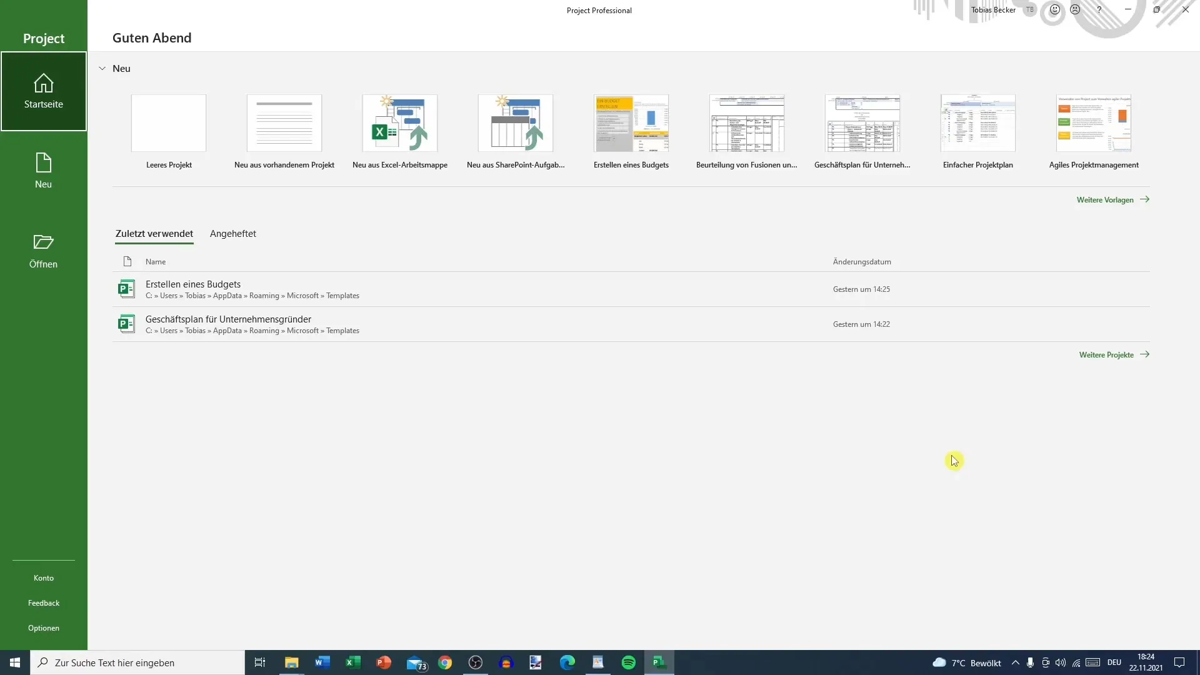Select Zuletzt verwendet tab
This screenshot has height=675, width=1200.
[x=154, y=233]
